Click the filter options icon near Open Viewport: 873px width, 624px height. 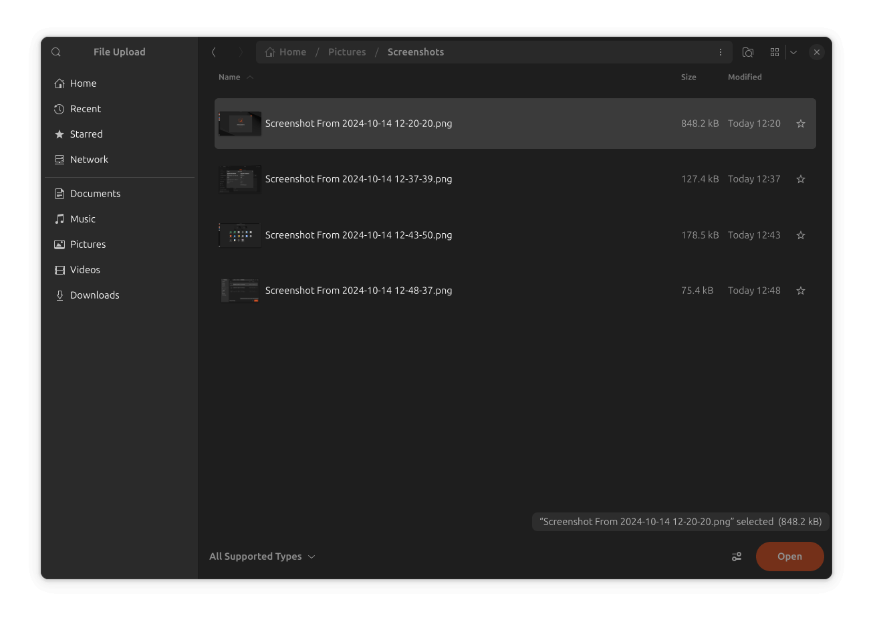tap(737, 557)
